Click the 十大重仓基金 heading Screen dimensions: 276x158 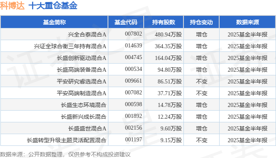pos(53,6)
